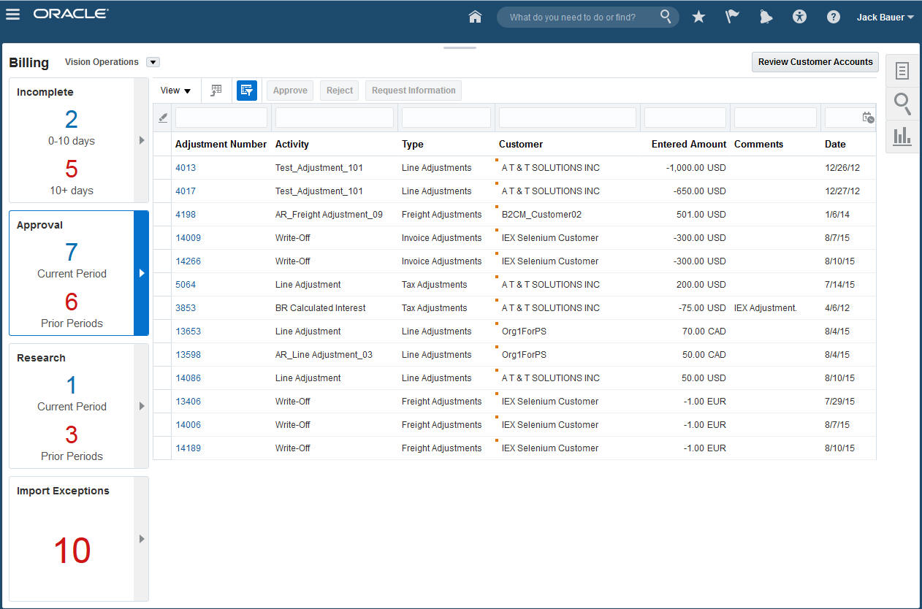The image size is (922, 609).
Task: Open adjustment number 14189 link
Action: point(188,448)
